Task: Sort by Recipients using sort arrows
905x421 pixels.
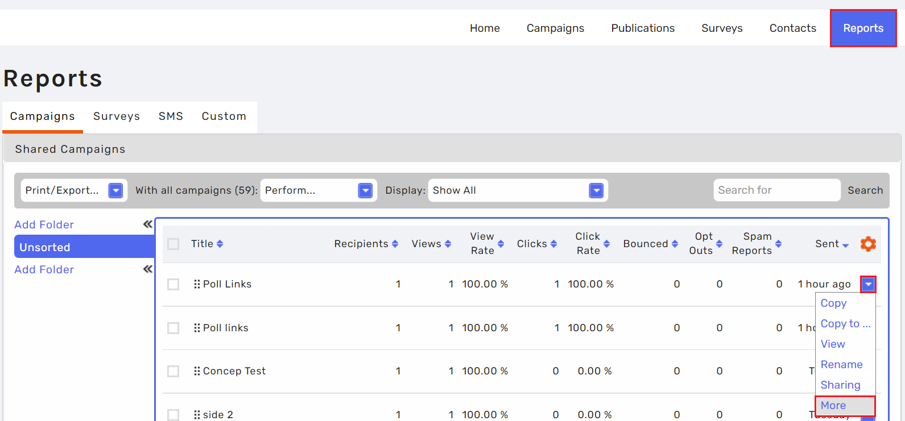Action: (395, 244)
